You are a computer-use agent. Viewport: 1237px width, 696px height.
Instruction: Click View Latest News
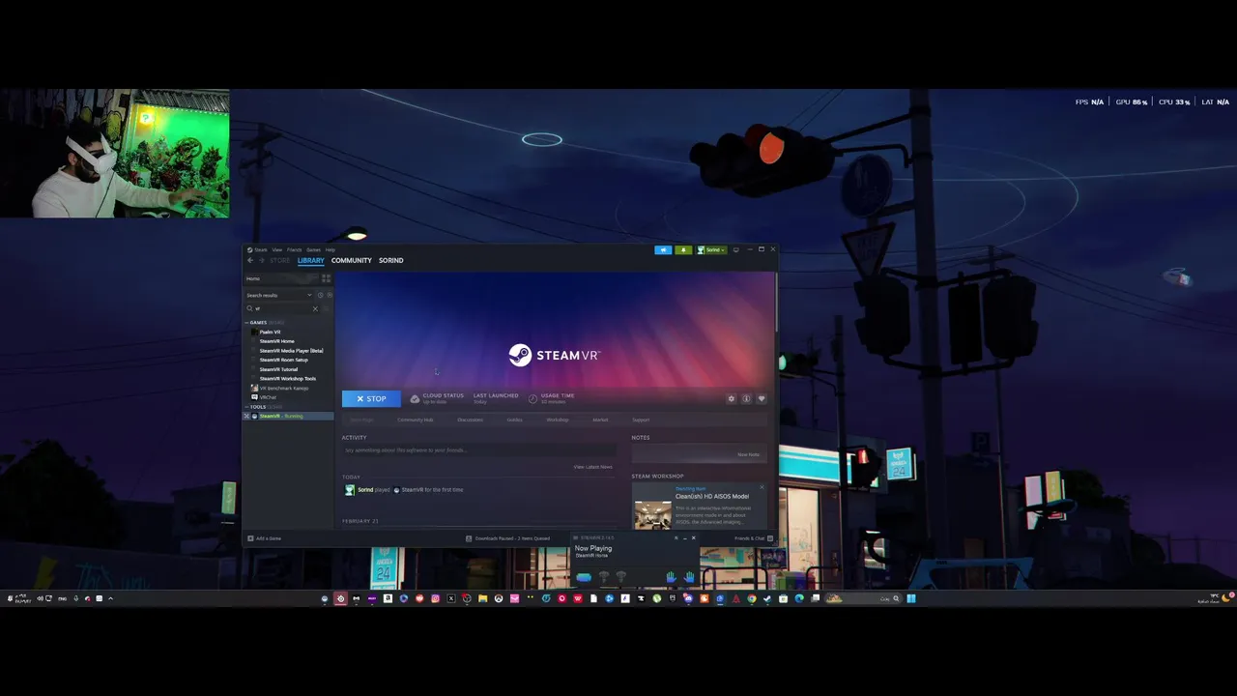(x=592, y=467)
